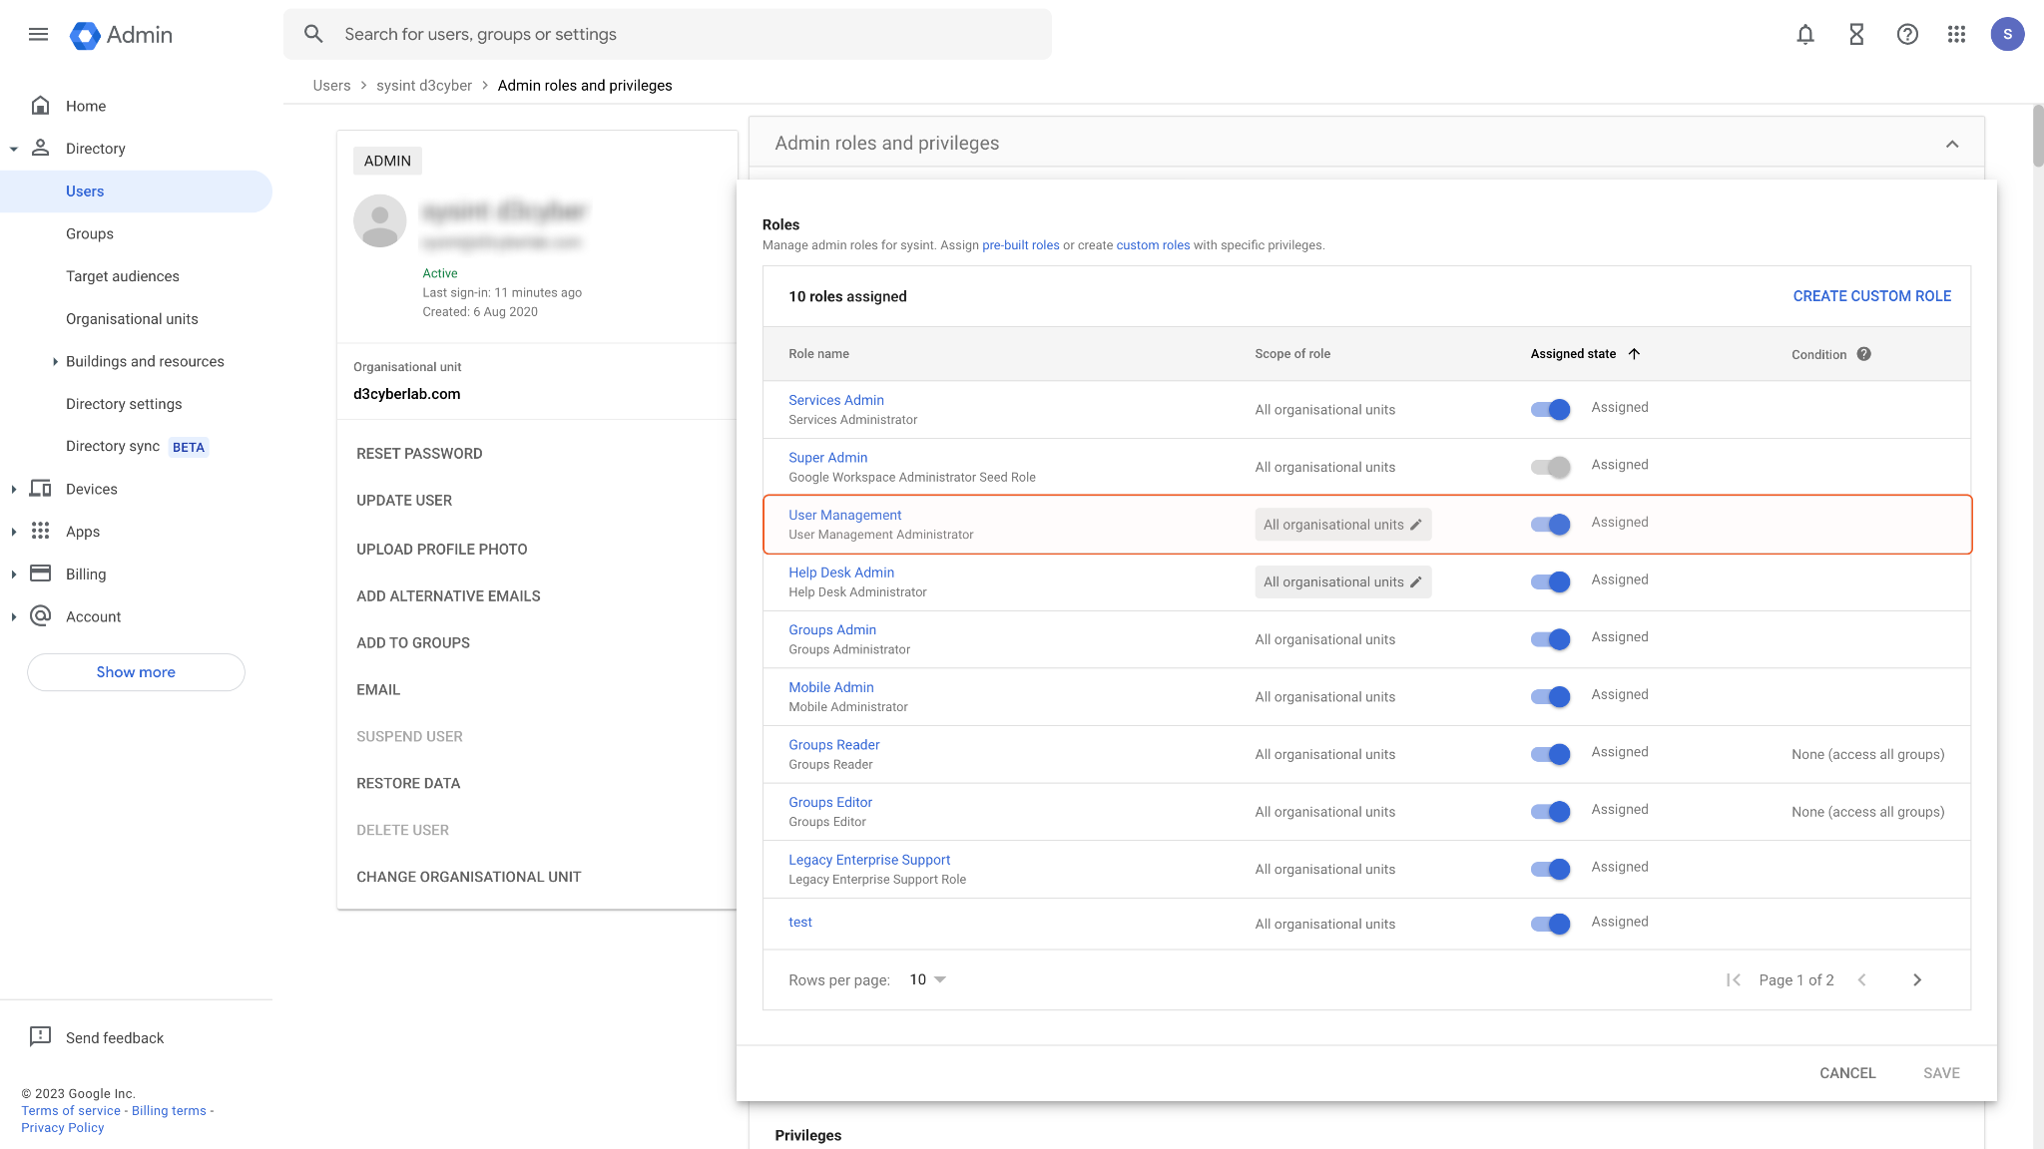Click CREATE CUSTOM ROLE
Viewport: 2044px width, 1149px height.
click(x=1871, y=296)
